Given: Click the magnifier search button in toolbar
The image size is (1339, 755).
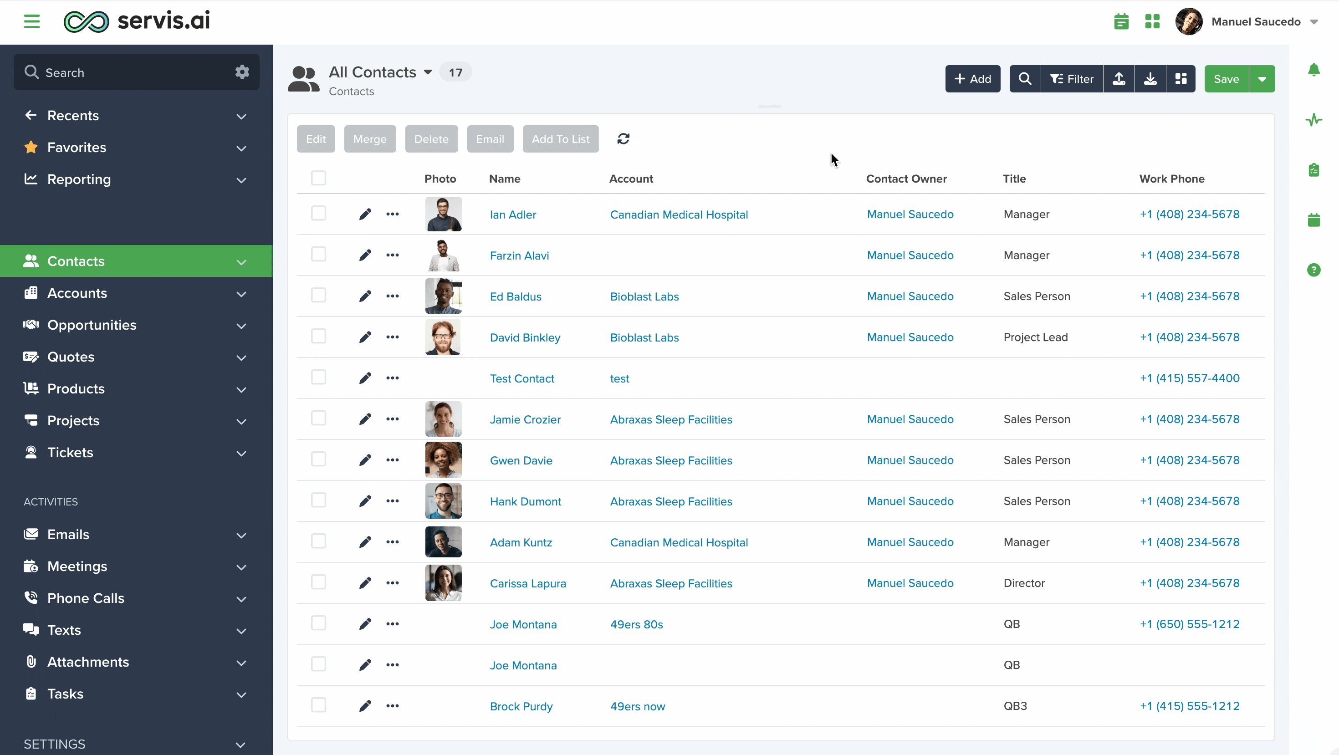Looking at the screenshot, I should 1025,78.
